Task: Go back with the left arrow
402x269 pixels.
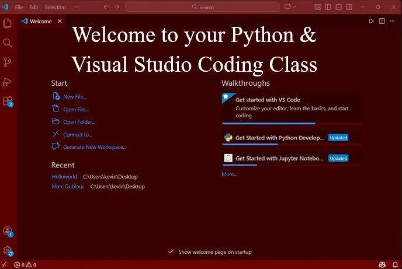Action: (x=106, y=7)
